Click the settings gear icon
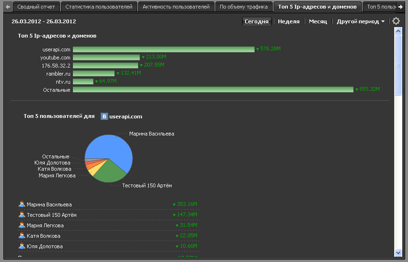 (396, 21)
